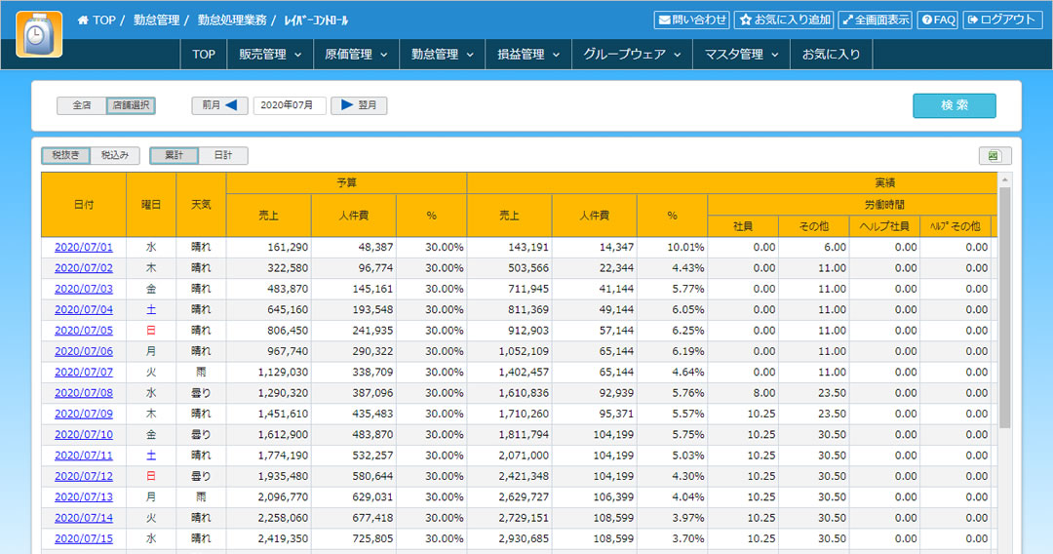
Task: Open the グループウェア dropdown menu
Action: pos(632,55)
